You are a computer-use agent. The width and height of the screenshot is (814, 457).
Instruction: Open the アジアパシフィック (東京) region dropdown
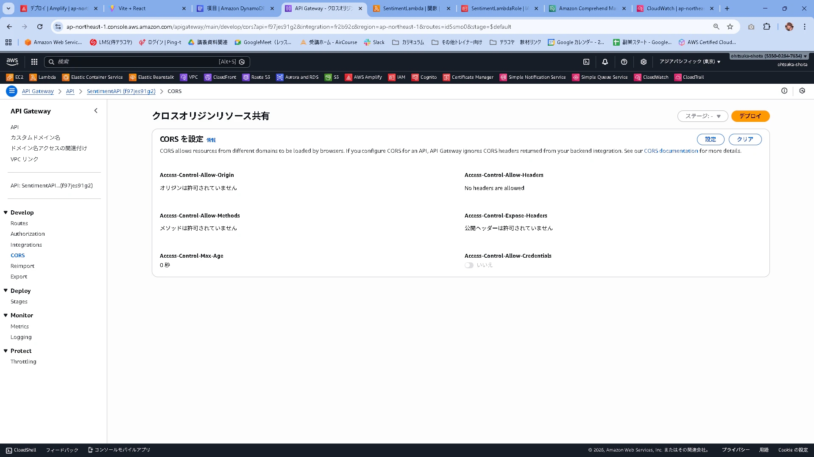coord(690,62)
